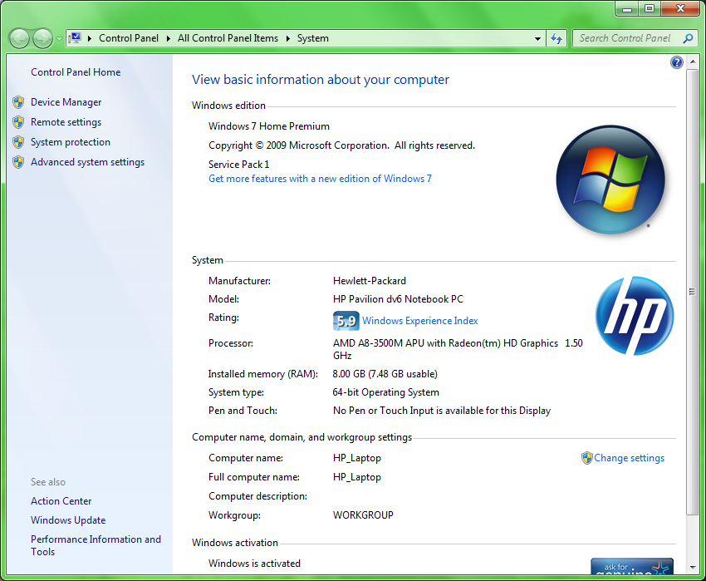Image resolution: width=706 pixels, height=581 pixels.
Task: Click the Forward navigation arrow button
Action: point(42,38)
